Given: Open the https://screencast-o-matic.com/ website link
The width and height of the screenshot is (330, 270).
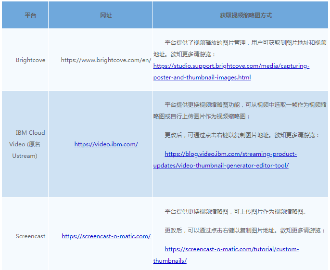Looking at the screenshot, I should click(106, 236).
